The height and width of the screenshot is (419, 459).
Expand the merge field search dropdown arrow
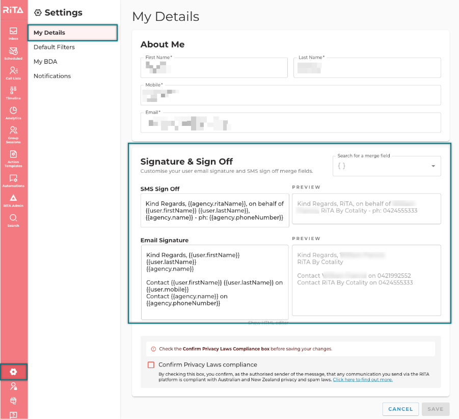pos(433,166)
